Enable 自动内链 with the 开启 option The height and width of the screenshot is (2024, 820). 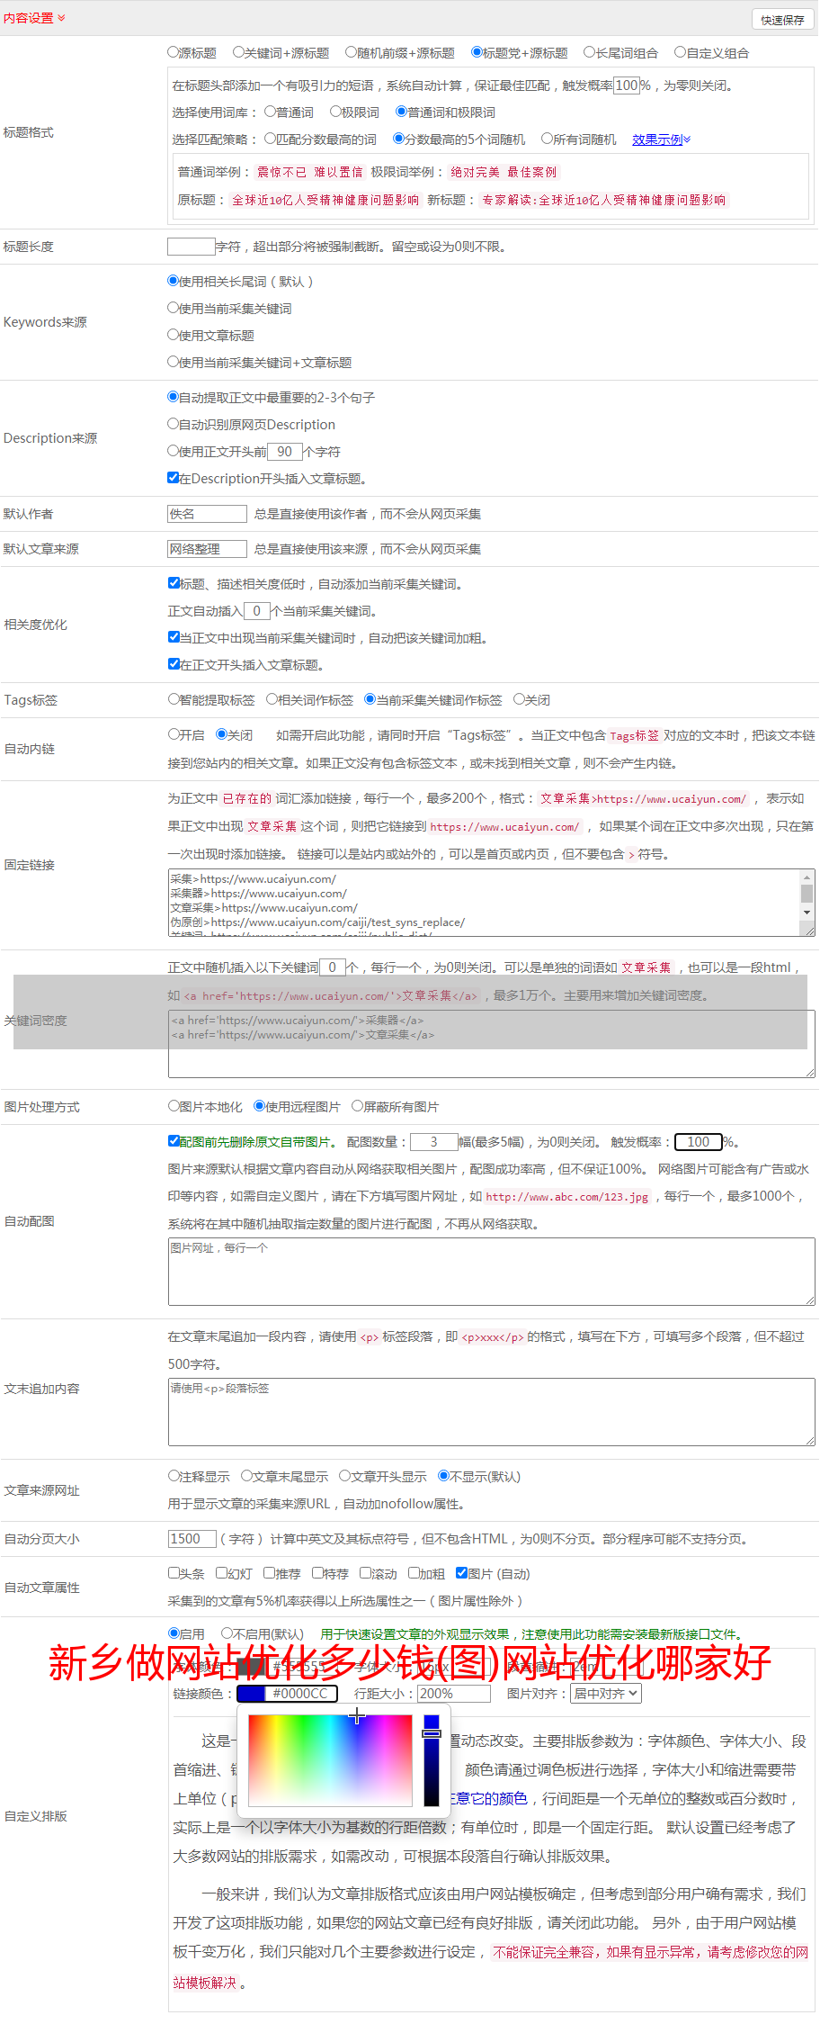(x=174, y=734)
